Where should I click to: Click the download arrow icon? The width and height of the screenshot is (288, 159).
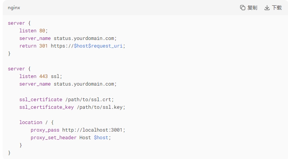tap(267, 8)
